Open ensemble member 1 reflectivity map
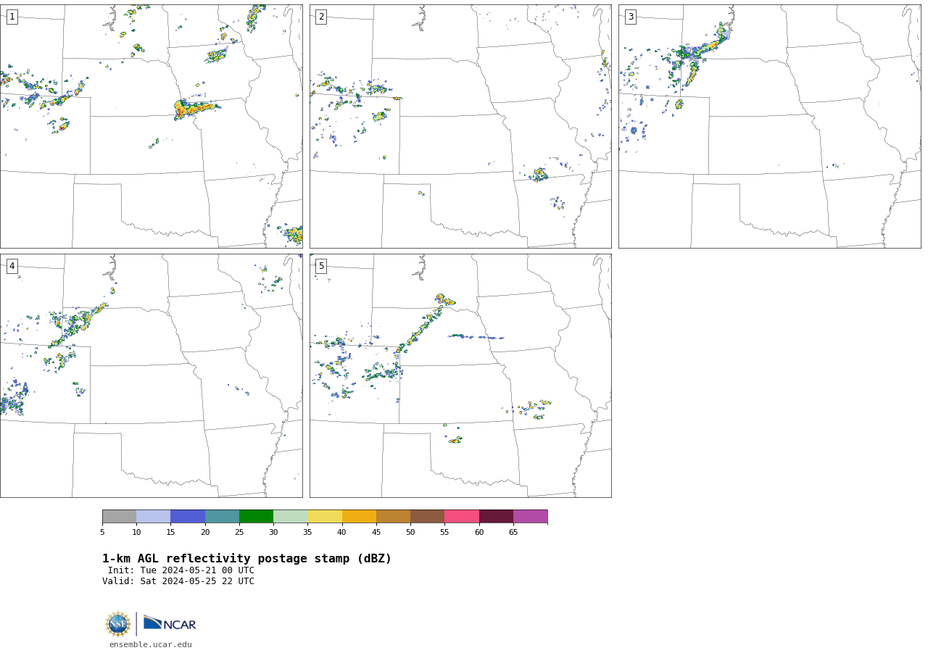 point(151,126)
